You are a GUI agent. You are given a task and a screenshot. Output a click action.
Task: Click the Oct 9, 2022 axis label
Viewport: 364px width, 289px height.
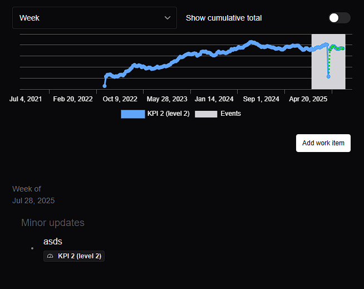coord(120,99)
